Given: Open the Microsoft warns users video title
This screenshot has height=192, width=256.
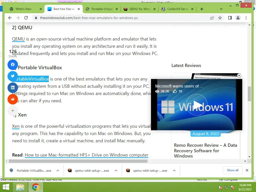Looking at the screenshot, I should click(x=179, y=86).
